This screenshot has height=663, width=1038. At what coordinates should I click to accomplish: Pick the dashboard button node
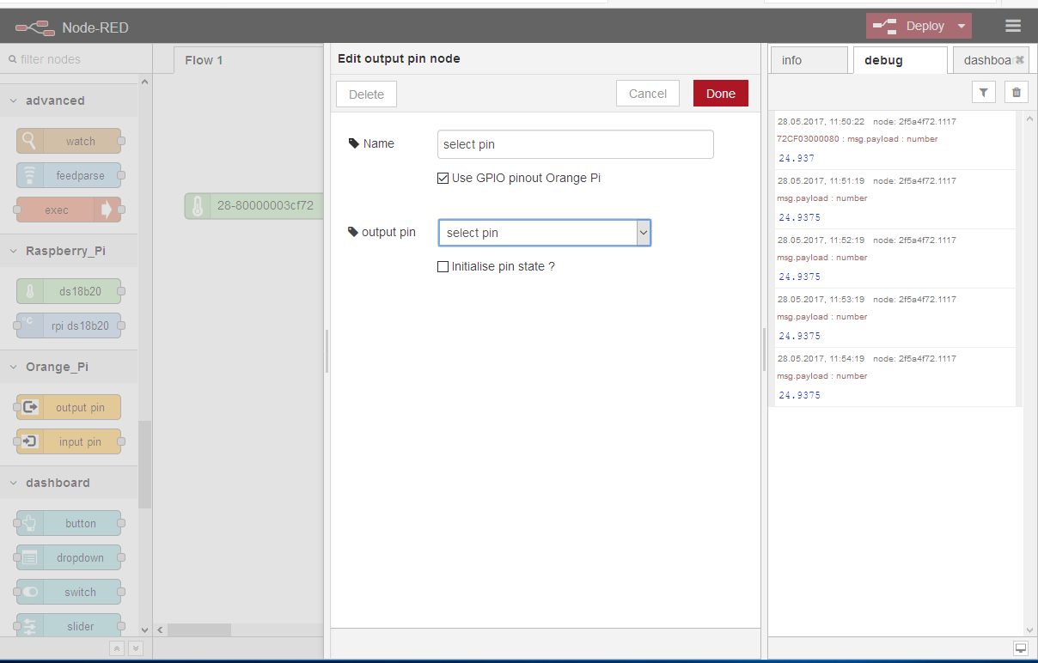tap(69, 523)
